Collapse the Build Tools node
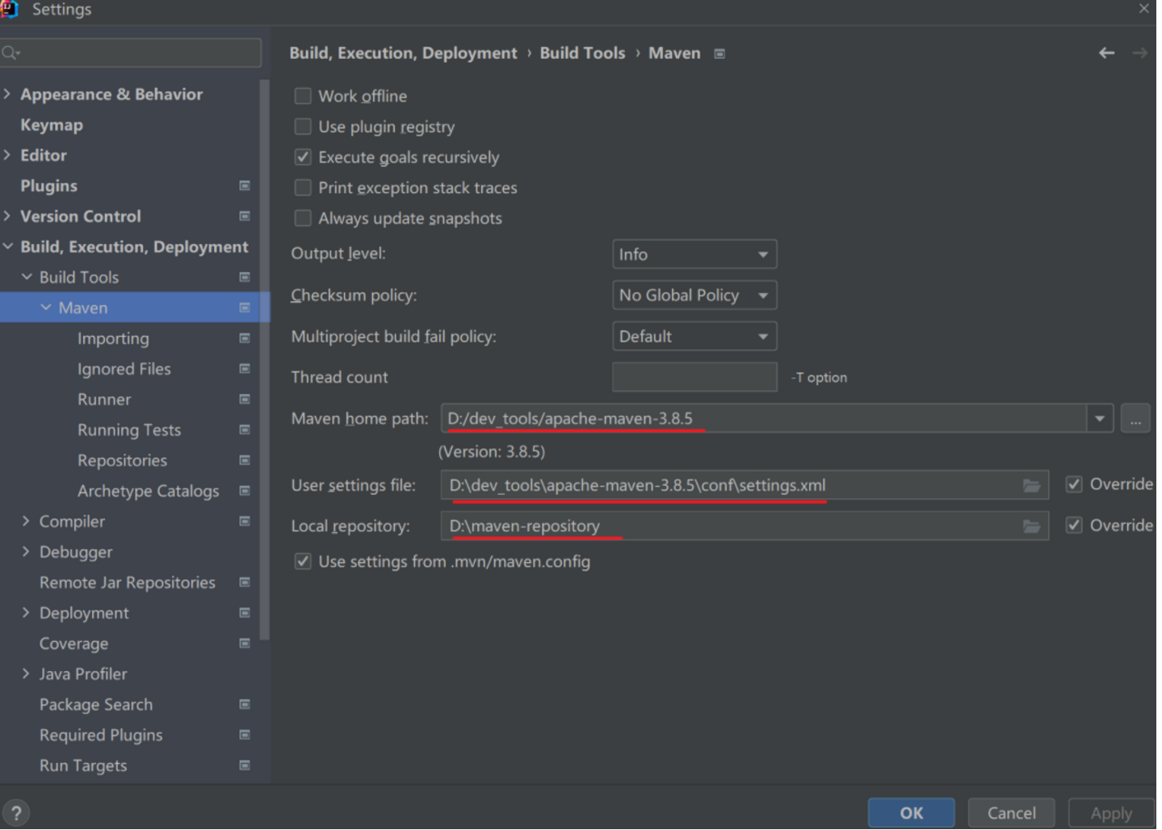 point(27,277)
